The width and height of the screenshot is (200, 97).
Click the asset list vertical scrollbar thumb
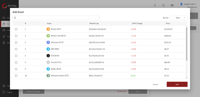186,44
